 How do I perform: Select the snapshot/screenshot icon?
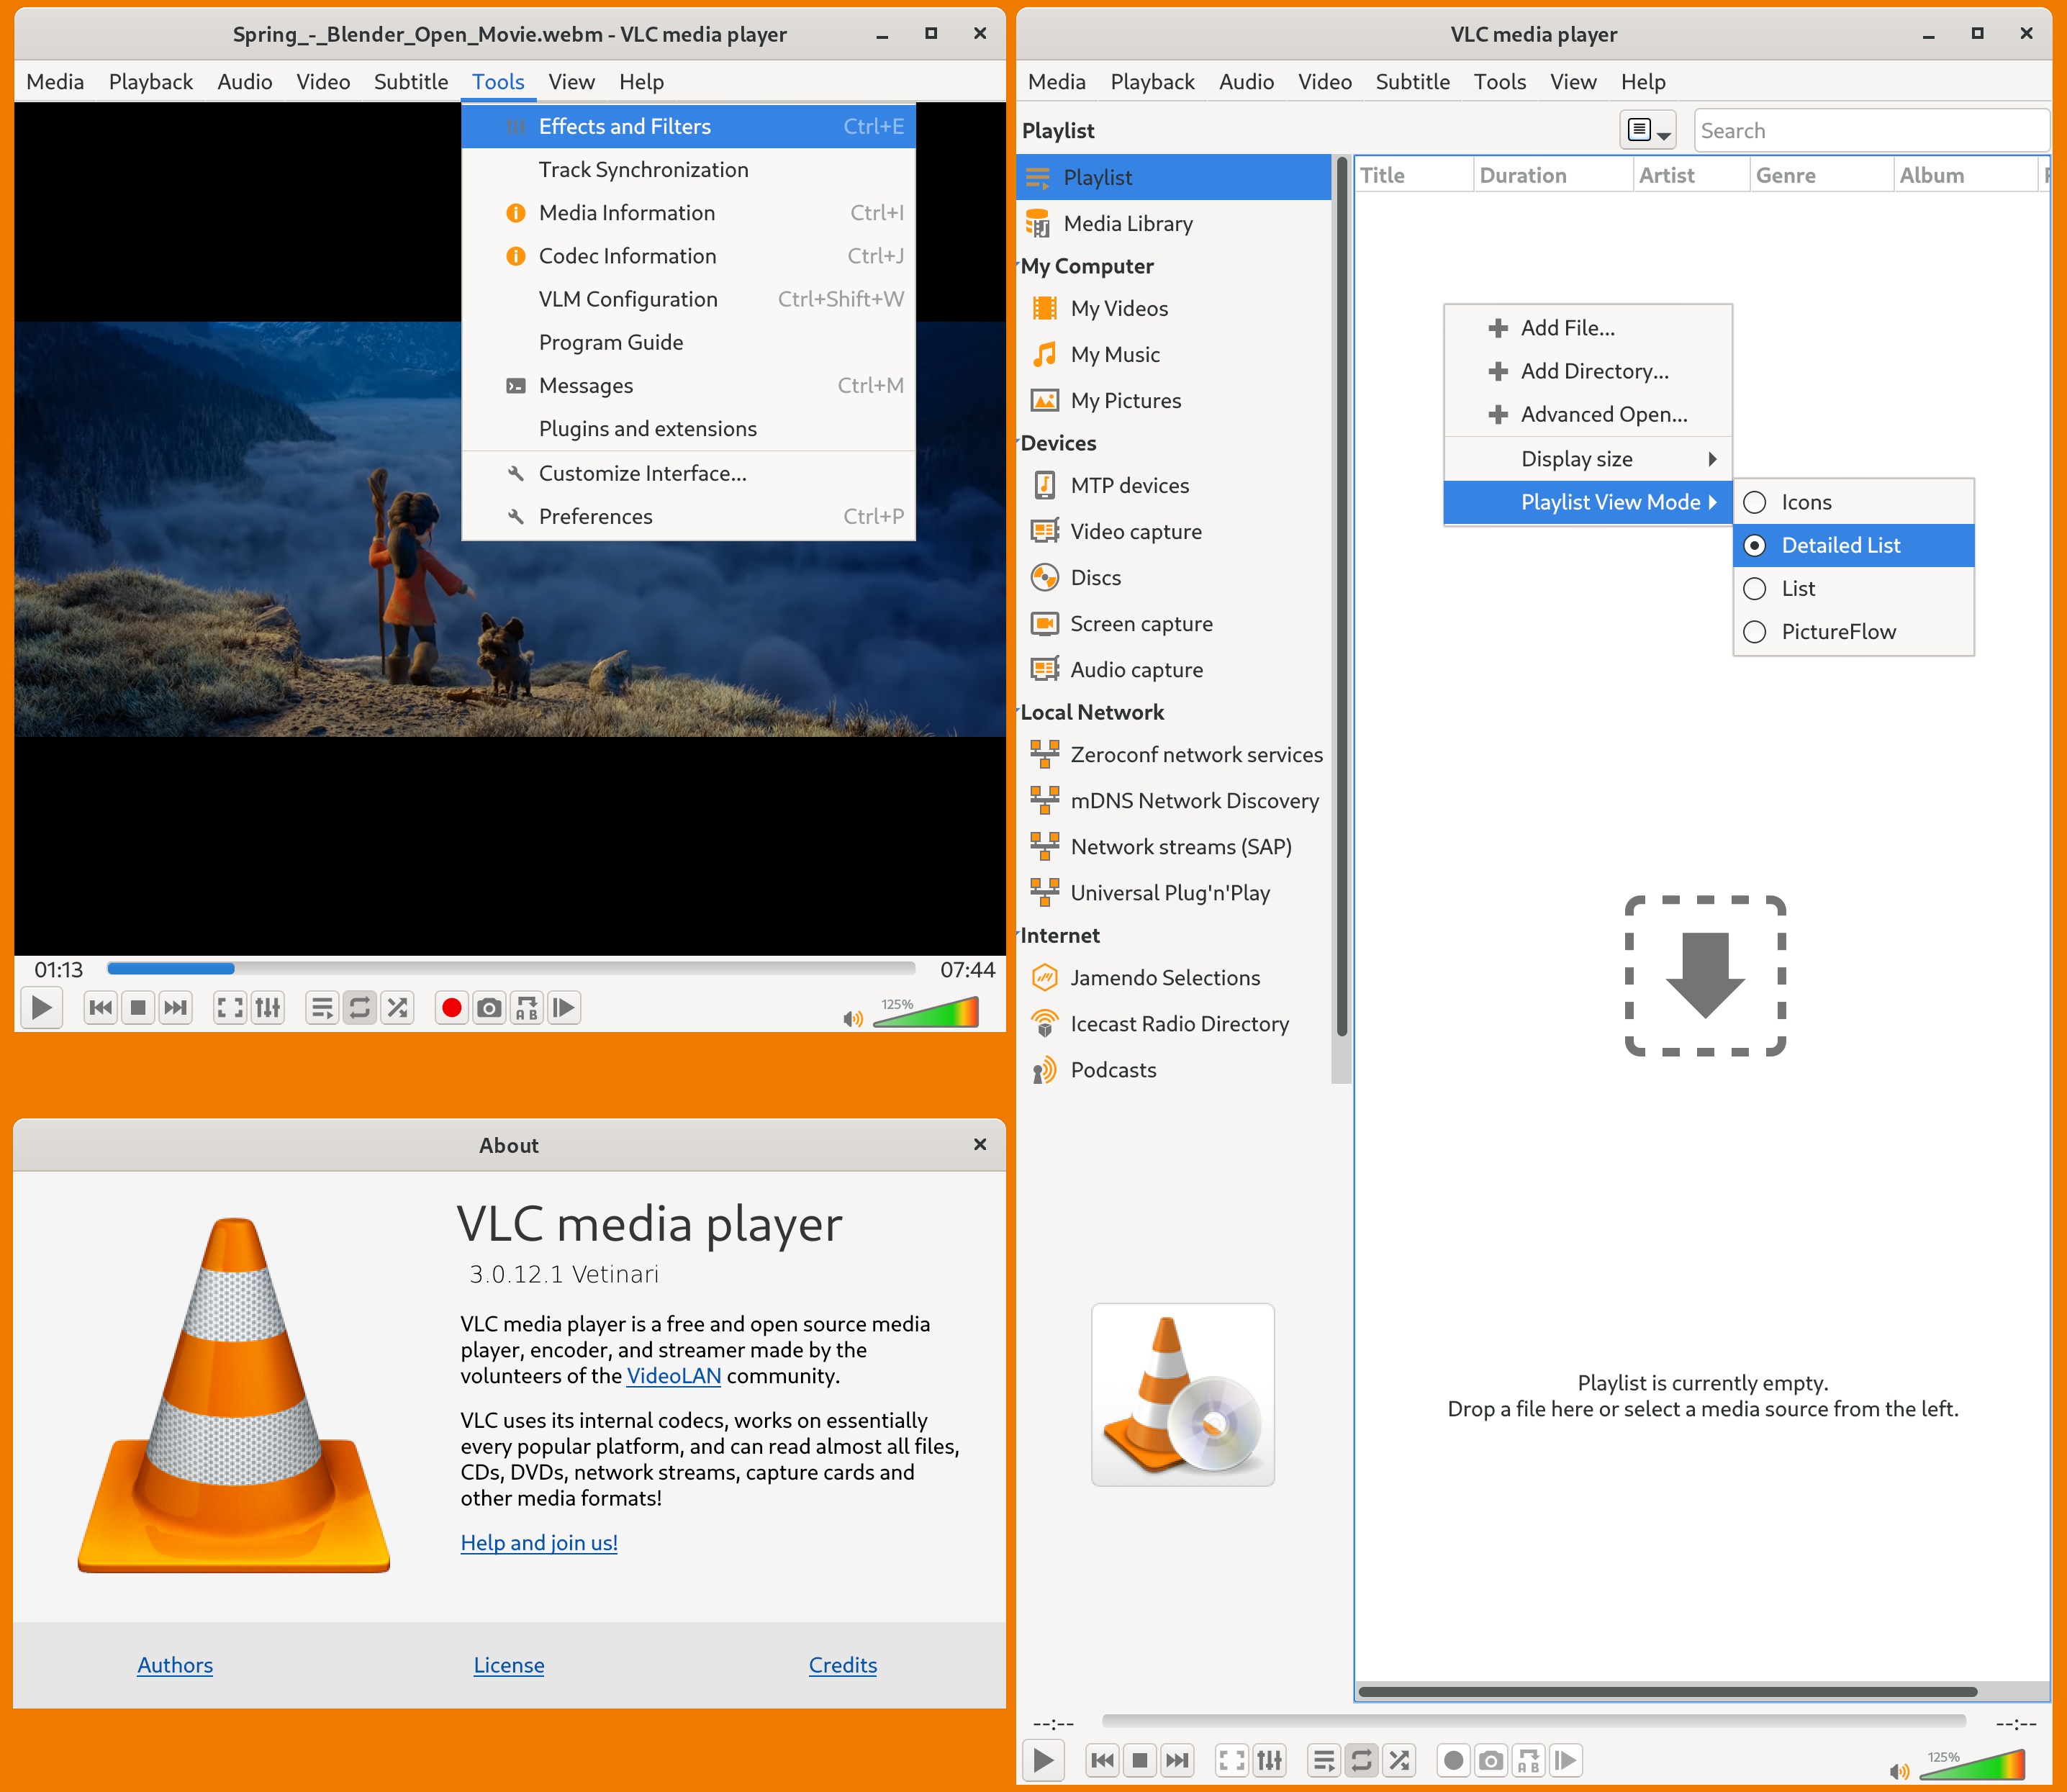[x=489, y=1008]
